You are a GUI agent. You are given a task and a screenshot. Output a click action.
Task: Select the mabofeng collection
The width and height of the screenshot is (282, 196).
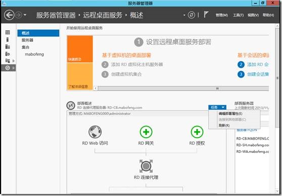coord(34,54)
